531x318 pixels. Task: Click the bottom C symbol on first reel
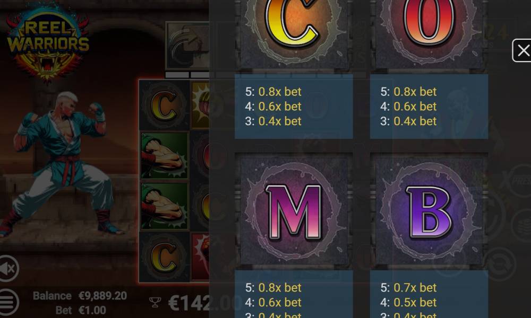click(164, 257)
